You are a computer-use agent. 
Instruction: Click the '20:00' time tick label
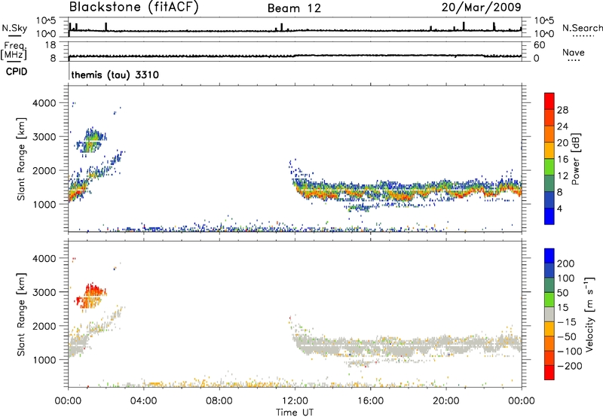pos(446,401)
